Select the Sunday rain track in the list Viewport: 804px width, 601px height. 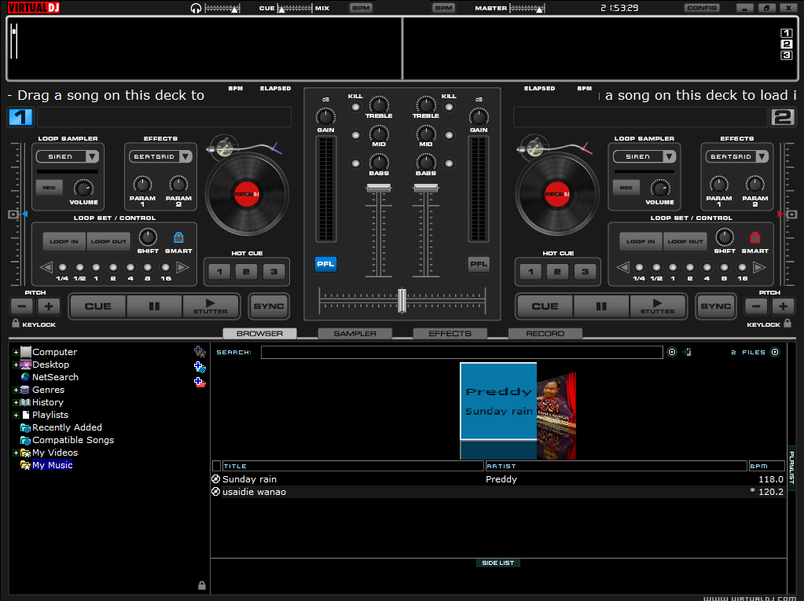click(x=314, y=479)
